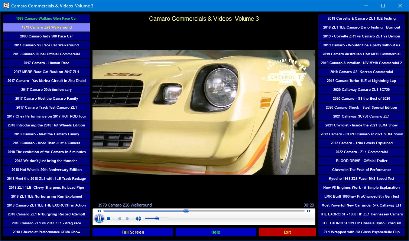This screenshot has width=409, height=241.
Task: Mute audio via the speaker icon
Action: coord(138,219)
